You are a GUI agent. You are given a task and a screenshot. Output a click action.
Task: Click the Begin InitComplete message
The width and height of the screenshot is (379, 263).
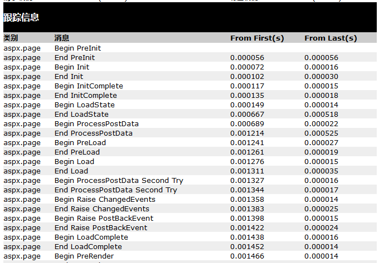(89, 86)
